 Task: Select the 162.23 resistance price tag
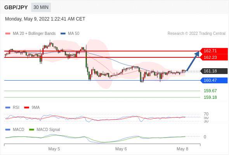click(x=214, y=57)
